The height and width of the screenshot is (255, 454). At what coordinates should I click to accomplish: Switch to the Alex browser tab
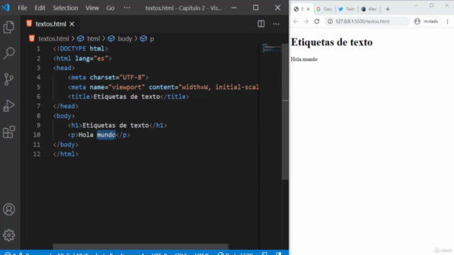click(x=369, y=9)
